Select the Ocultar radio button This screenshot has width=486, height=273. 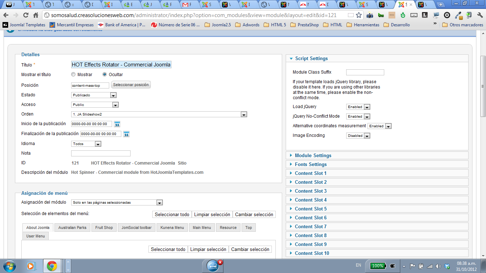105,75
